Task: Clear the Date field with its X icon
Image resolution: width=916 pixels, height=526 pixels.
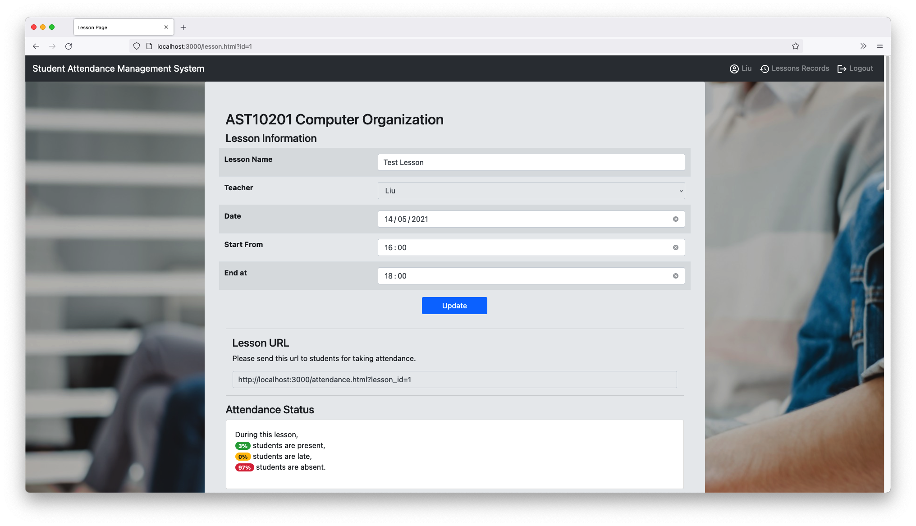Action: point(675,219)
